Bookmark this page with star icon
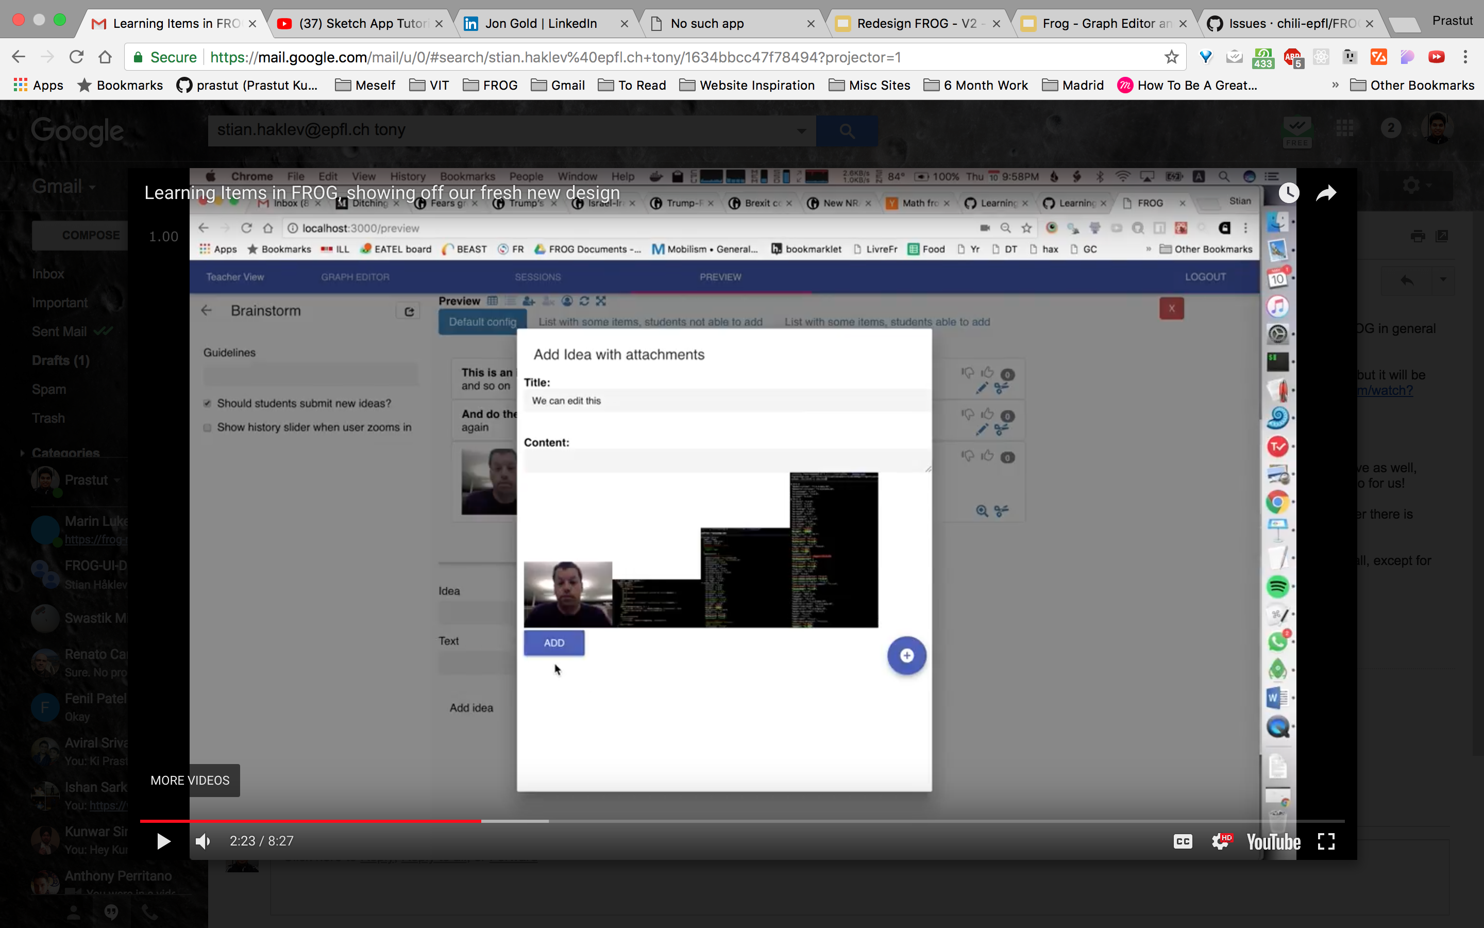Image resolution: width=1484 pixels, height=928 pixels. (1171, 57)
